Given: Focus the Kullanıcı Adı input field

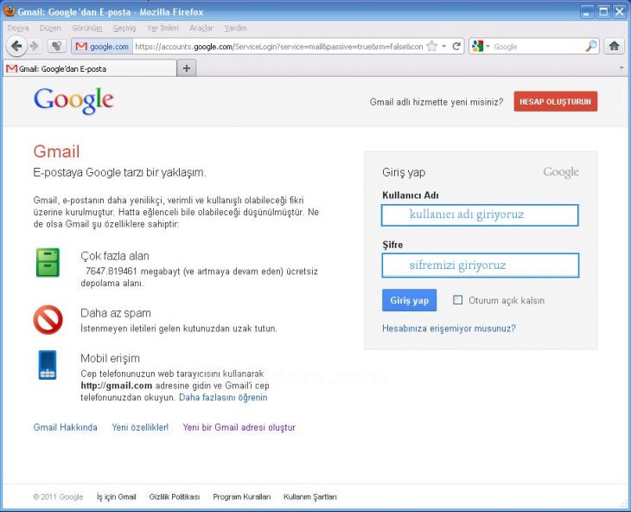Looking at the screenshot, I should click(x=480, y=215).
